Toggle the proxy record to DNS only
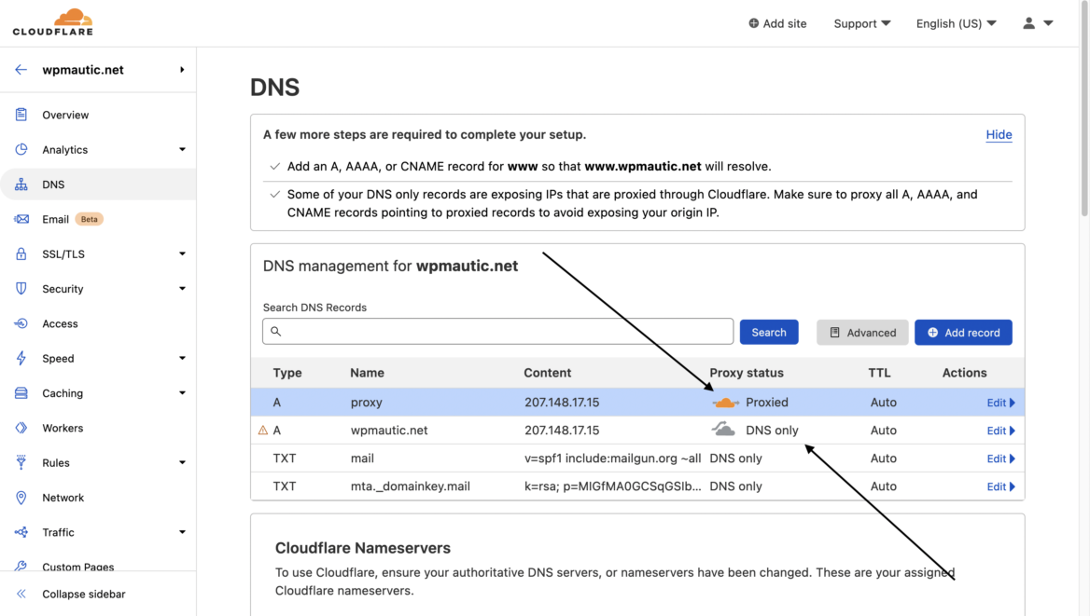 click(x=725, y=402)
